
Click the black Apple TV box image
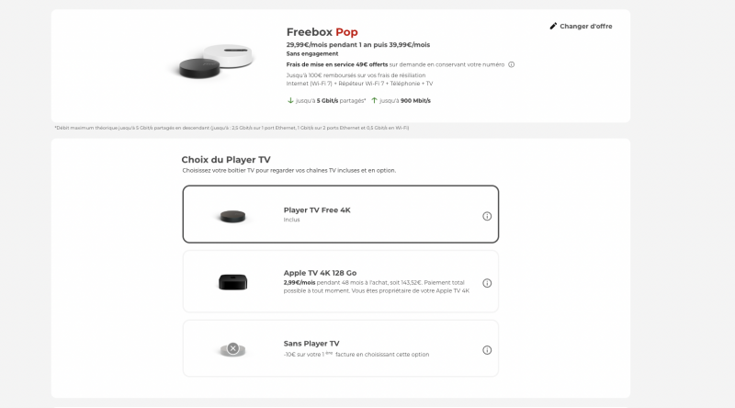click(232, 283)
